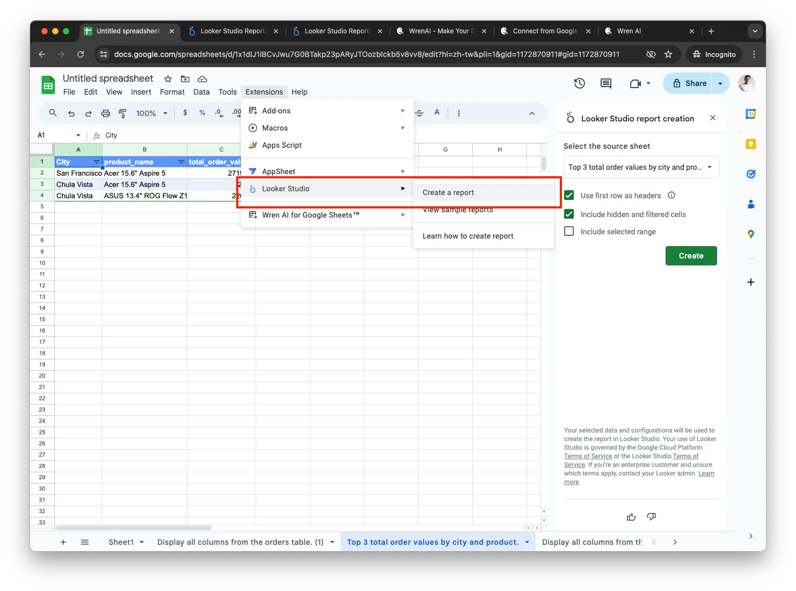Add a new sheet with plus button

[63, 542]
